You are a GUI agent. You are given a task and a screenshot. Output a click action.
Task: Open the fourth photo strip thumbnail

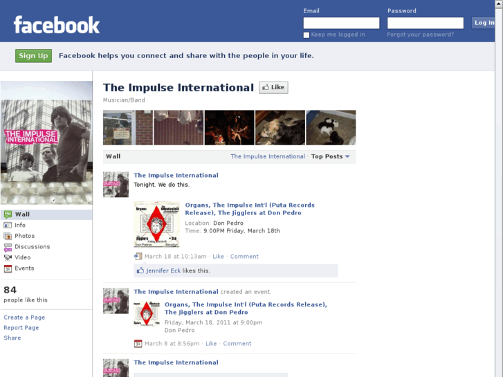click(280, 128)
